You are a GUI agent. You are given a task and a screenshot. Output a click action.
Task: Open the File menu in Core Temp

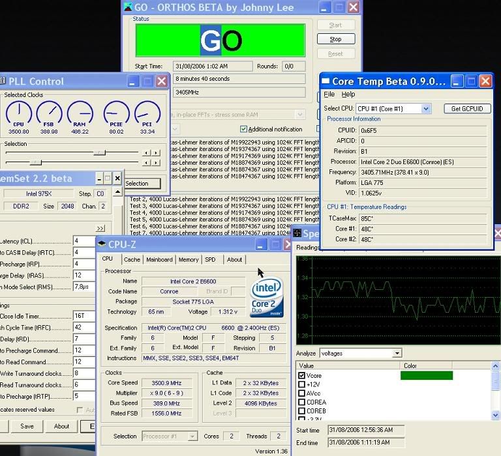[x=329, y=94]
